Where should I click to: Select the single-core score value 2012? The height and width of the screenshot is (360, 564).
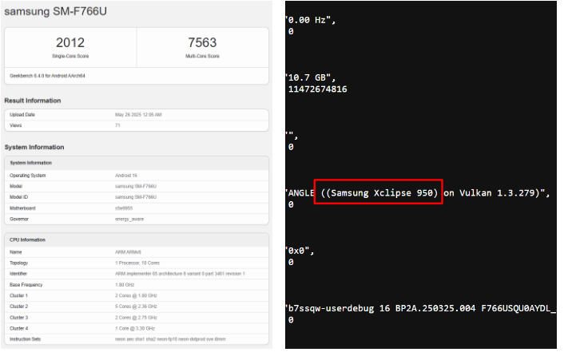[x=70, y=43]
